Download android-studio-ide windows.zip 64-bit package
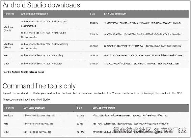191x138 pixels. (44, 33)
